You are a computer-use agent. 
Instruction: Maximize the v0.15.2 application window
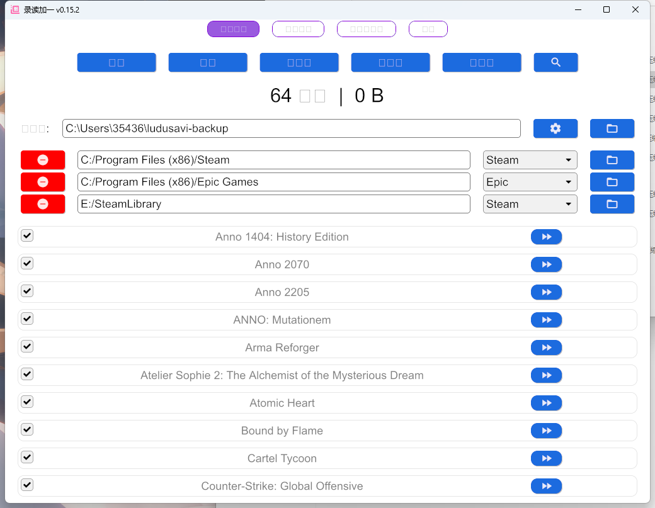coord(607,9)
